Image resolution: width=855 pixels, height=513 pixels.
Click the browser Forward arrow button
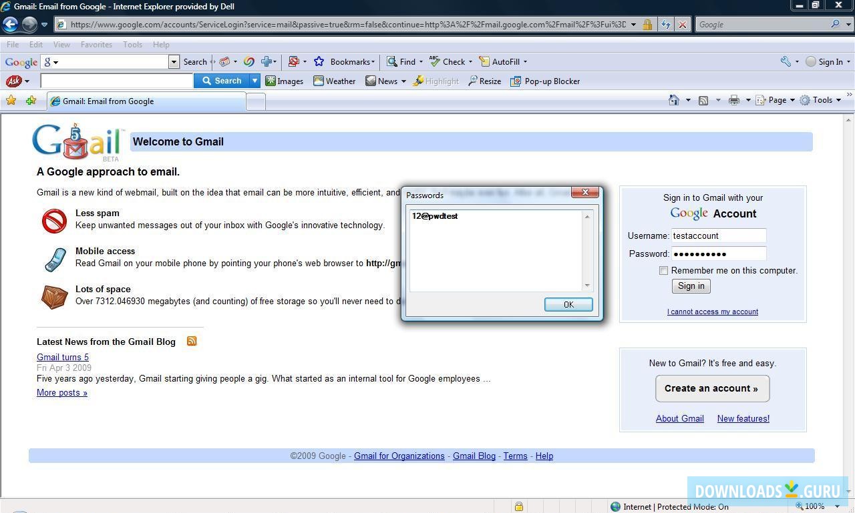(29, 25)
